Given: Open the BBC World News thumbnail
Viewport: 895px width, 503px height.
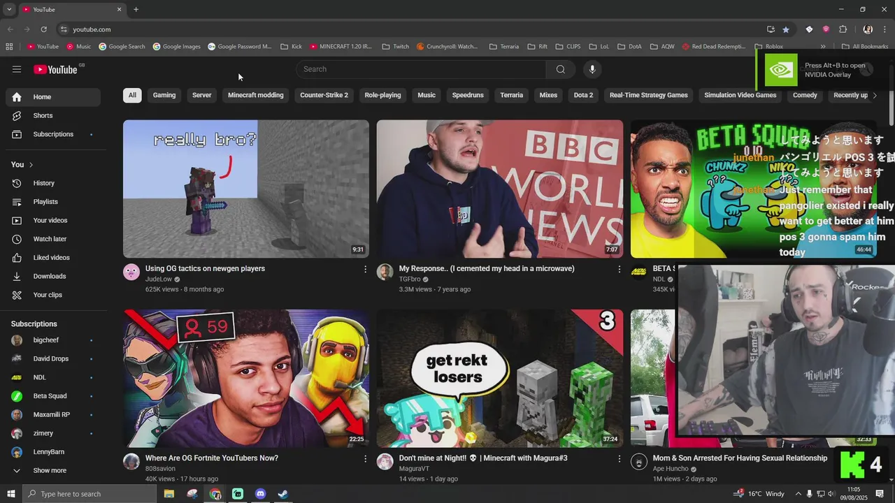Looking at the screenshot, I should (x=500, y=189).
